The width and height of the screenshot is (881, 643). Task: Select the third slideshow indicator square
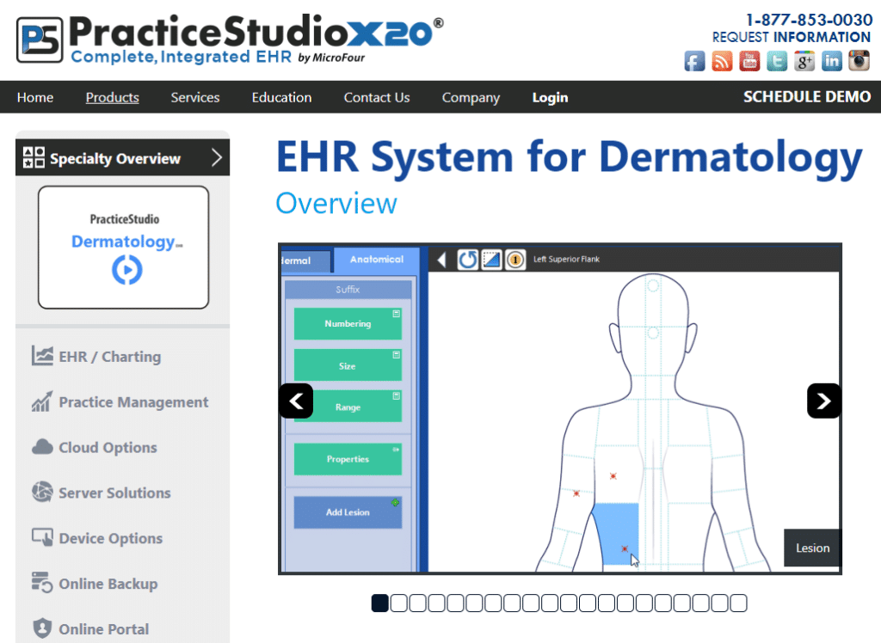pyautogui.click(x=417, y=603)
